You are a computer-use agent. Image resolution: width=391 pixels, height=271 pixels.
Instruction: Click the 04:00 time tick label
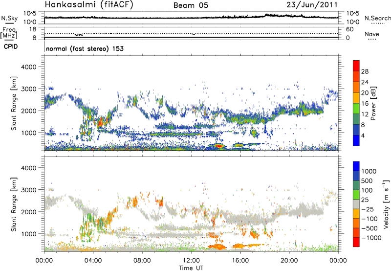click(93, 261)
